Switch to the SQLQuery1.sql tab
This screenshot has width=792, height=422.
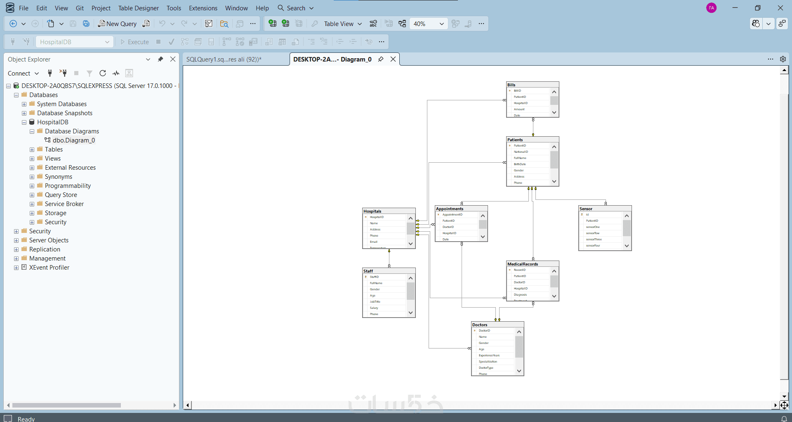pos(224,59)
